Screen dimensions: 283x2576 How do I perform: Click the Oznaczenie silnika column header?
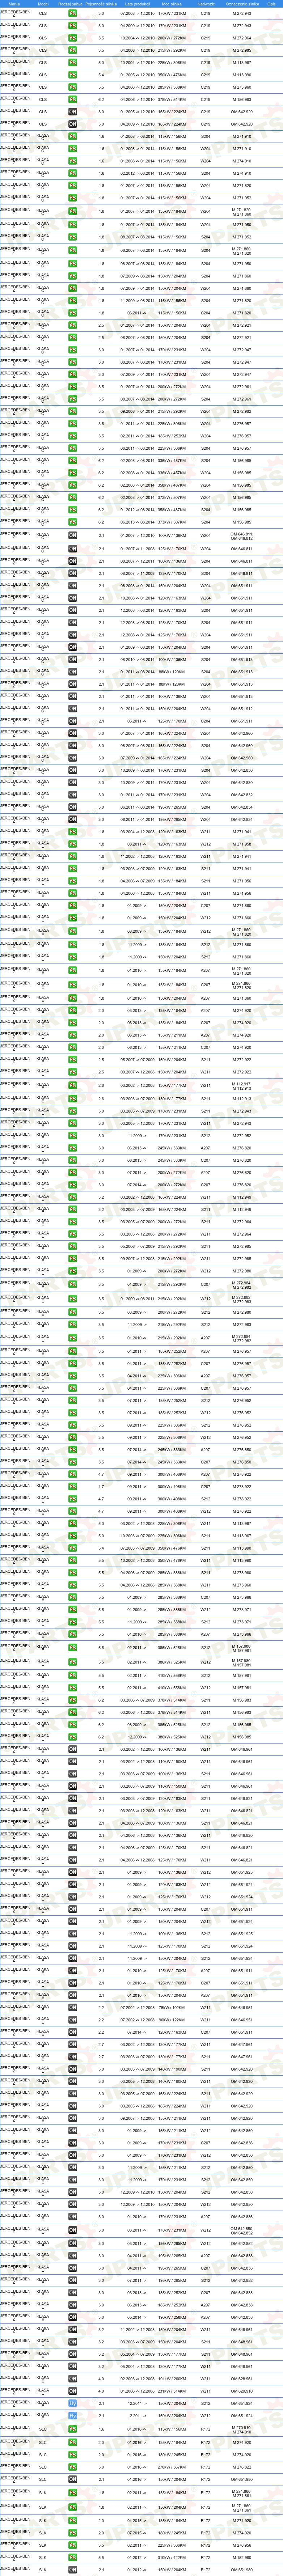point(242,4)
